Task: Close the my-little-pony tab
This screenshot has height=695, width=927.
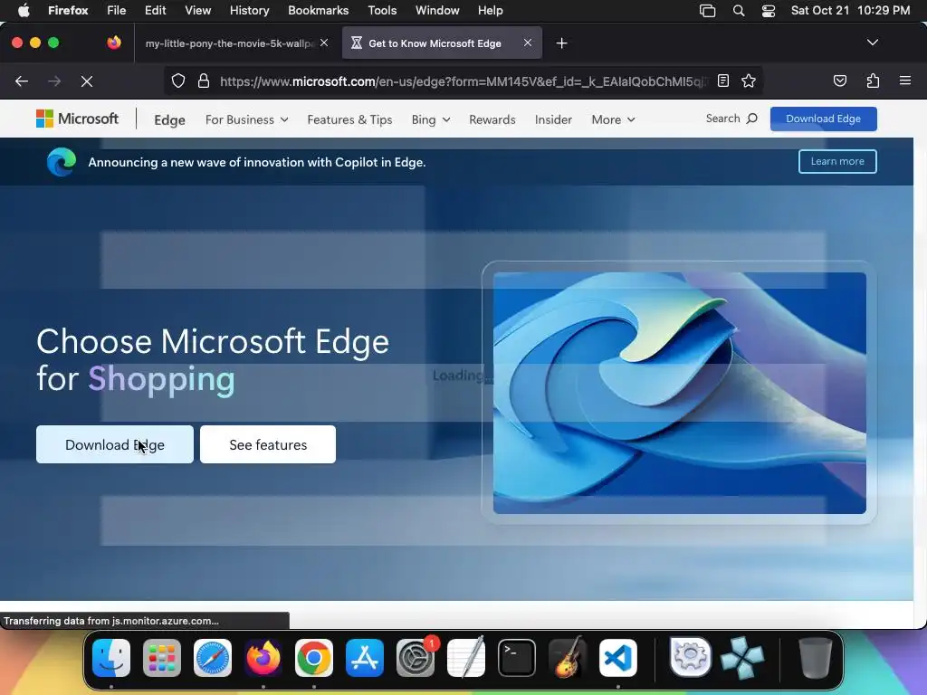Action: pyautogui.click(x=324, y=43)
